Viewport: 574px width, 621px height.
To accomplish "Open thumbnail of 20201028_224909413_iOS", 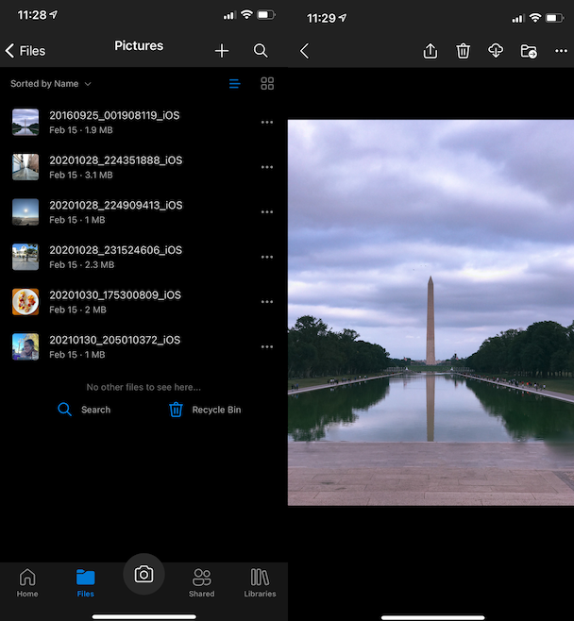I will coord(25,212).
